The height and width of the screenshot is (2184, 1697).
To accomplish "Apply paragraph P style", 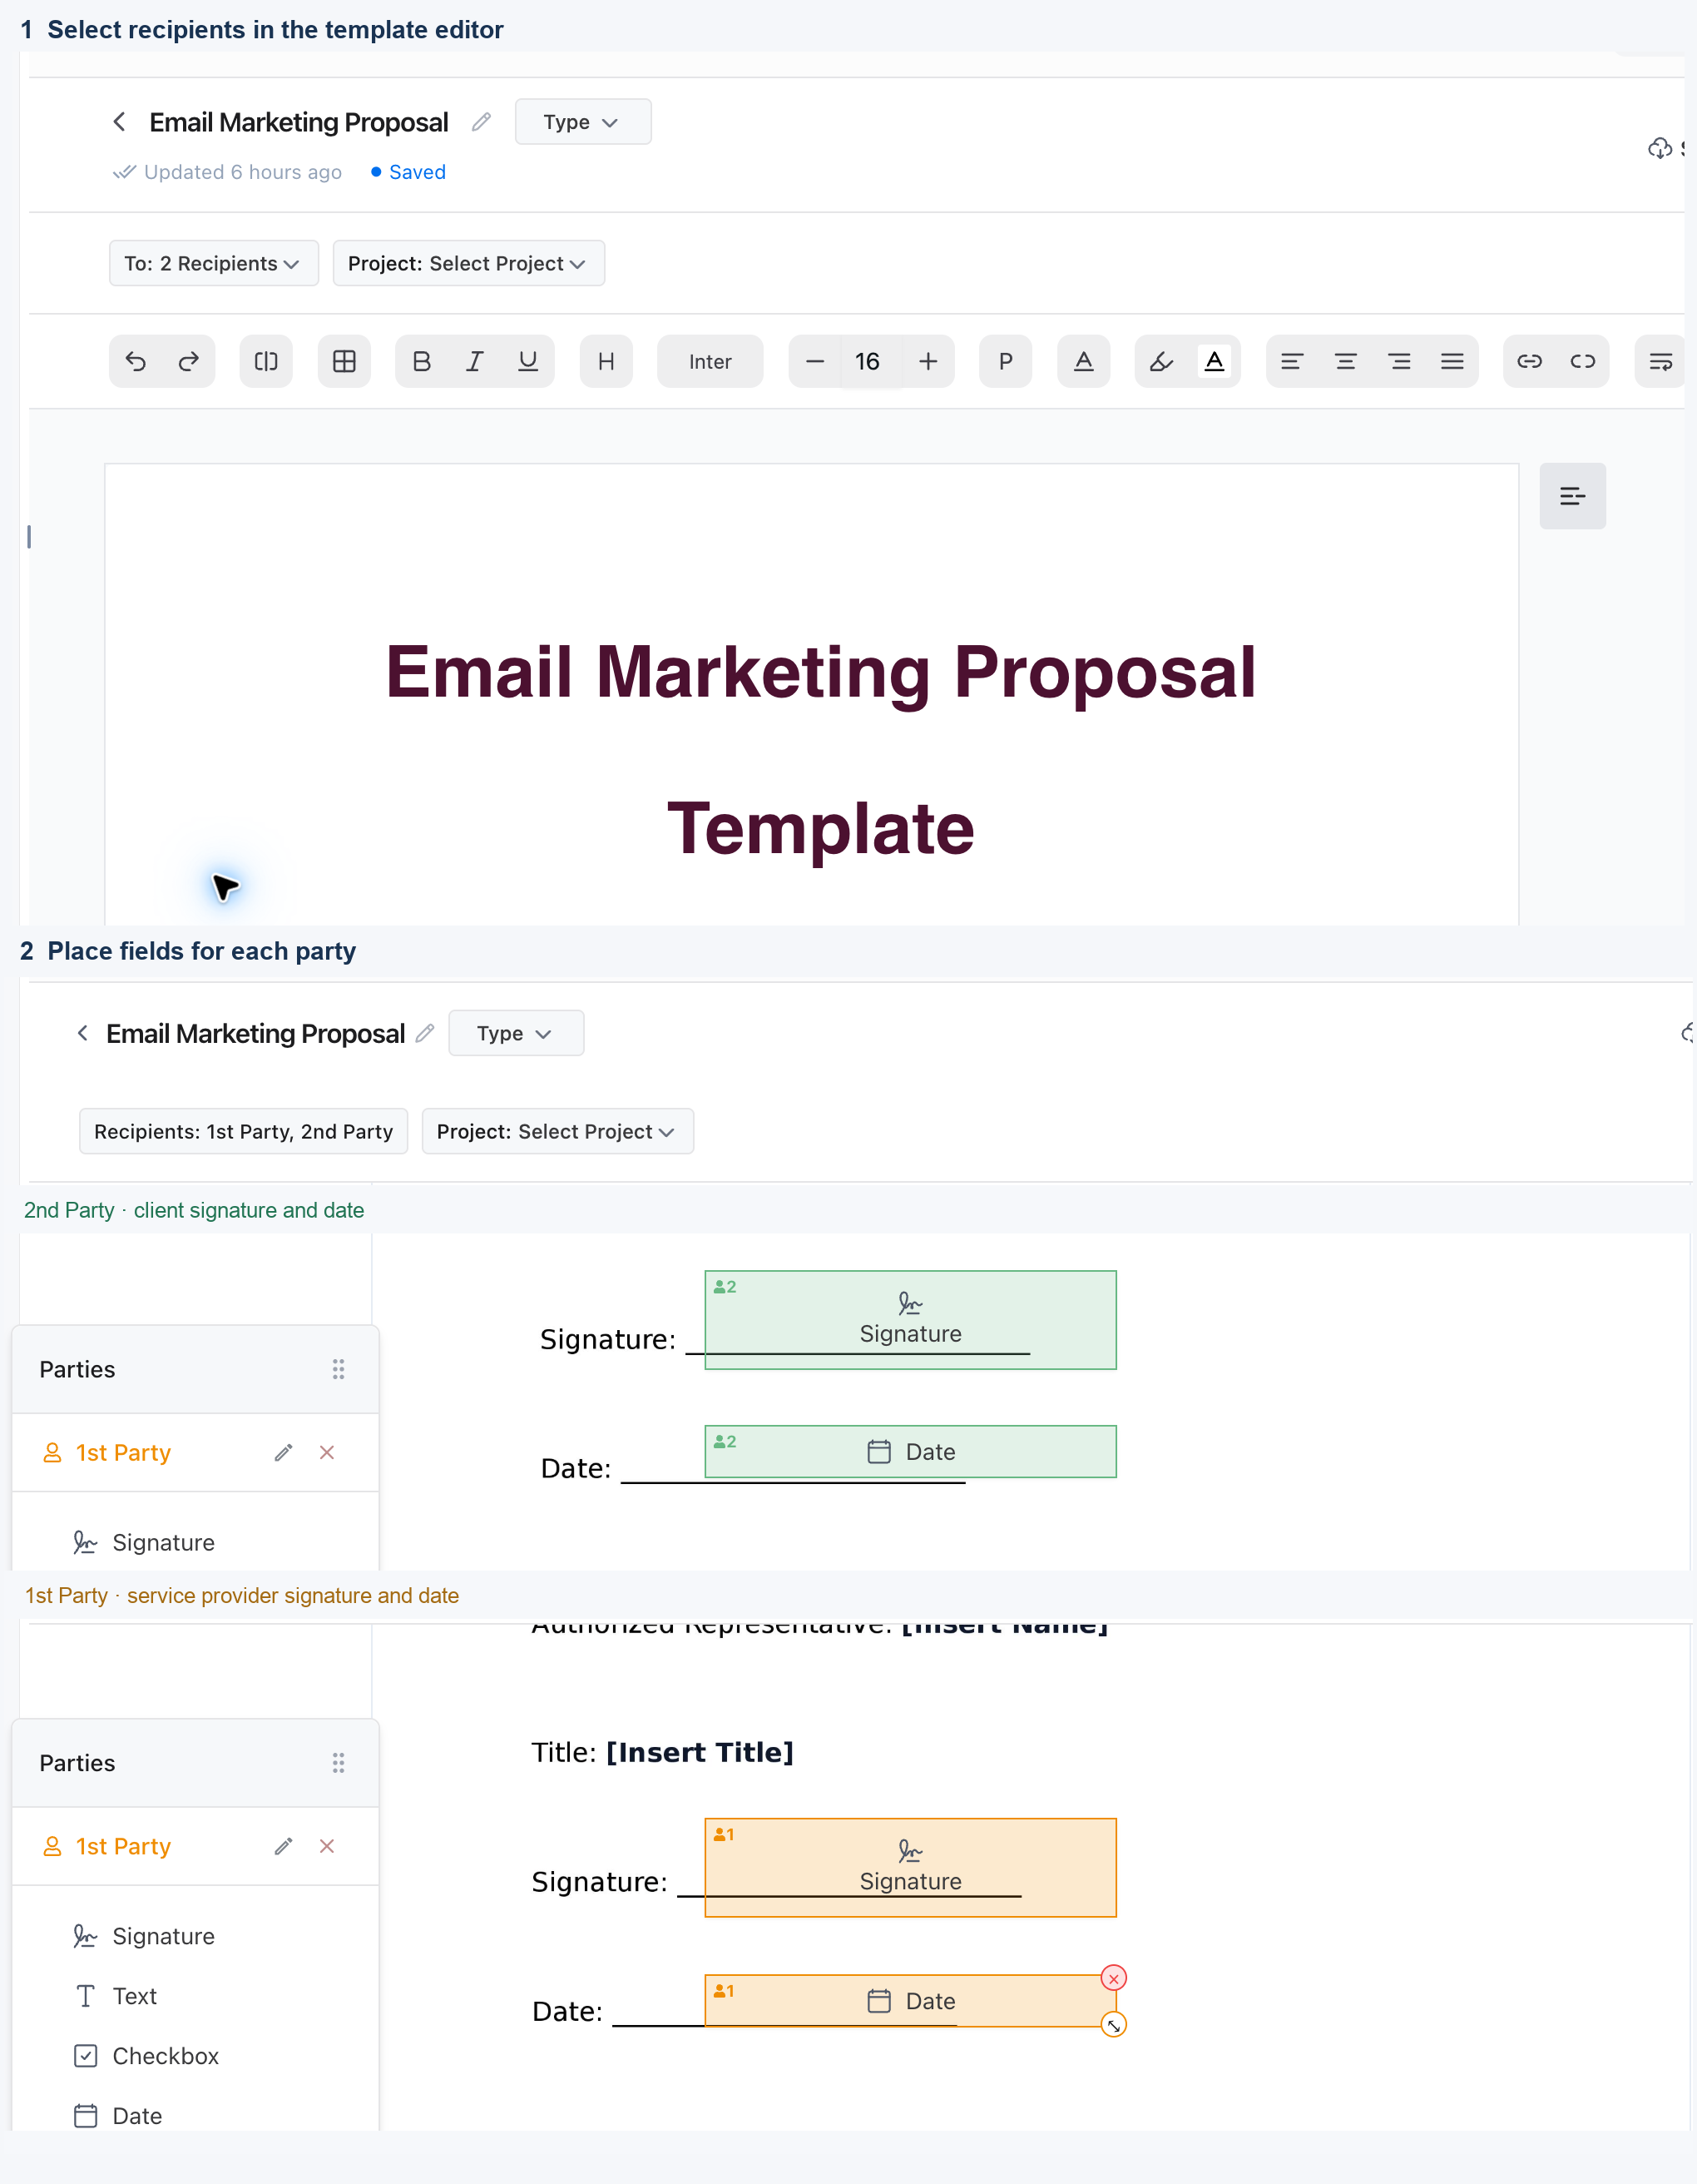I will tap(1006, 361).
